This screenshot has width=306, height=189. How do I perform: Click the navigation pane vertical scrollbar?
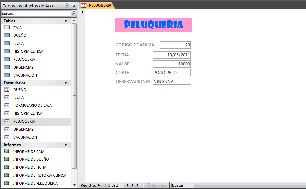pyautogui.click(x=74, y=96)
